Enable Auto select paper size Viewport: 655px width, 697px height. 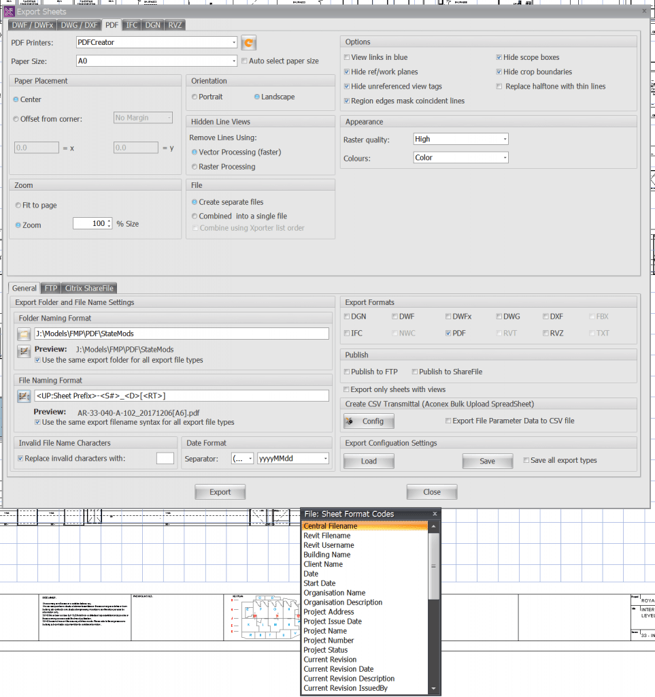tap(243, 61)
